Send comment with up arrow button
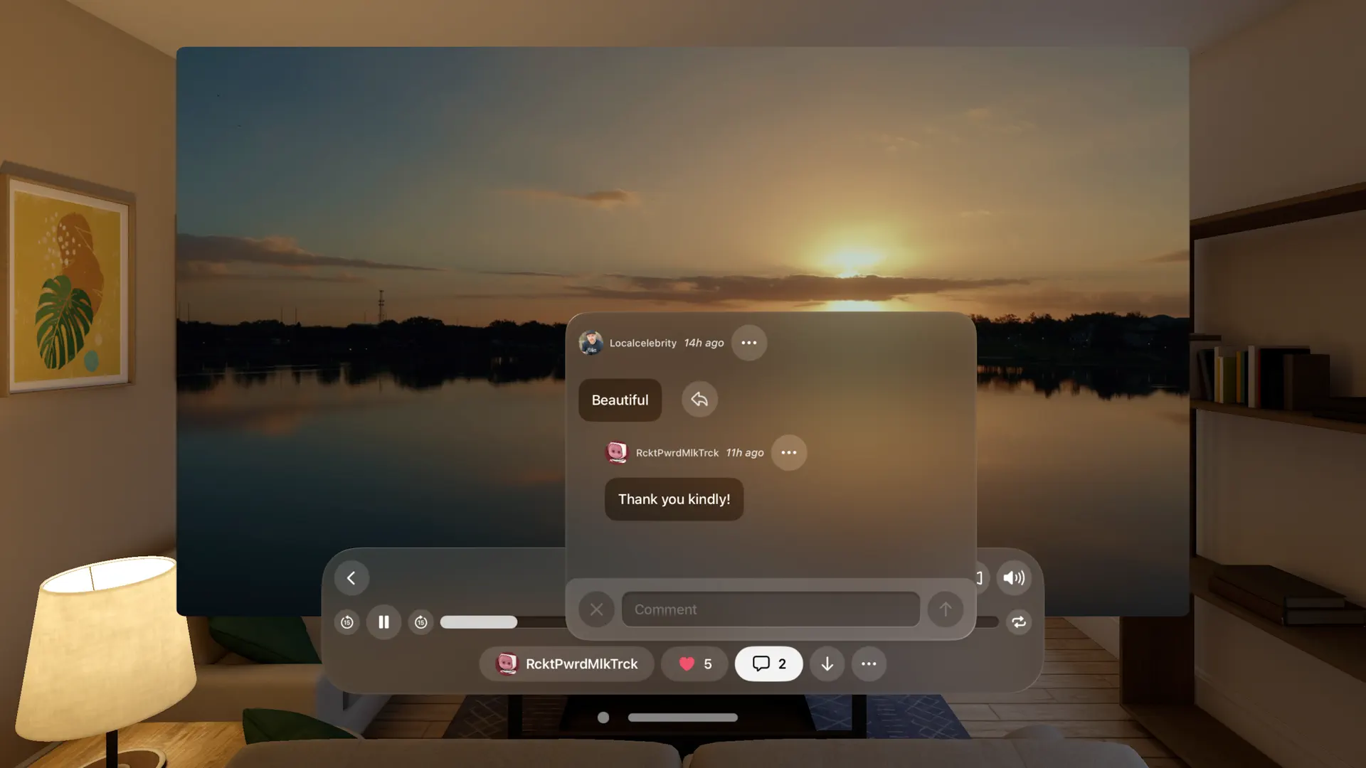The image size is (1366, 768). (x=946, y=609)
